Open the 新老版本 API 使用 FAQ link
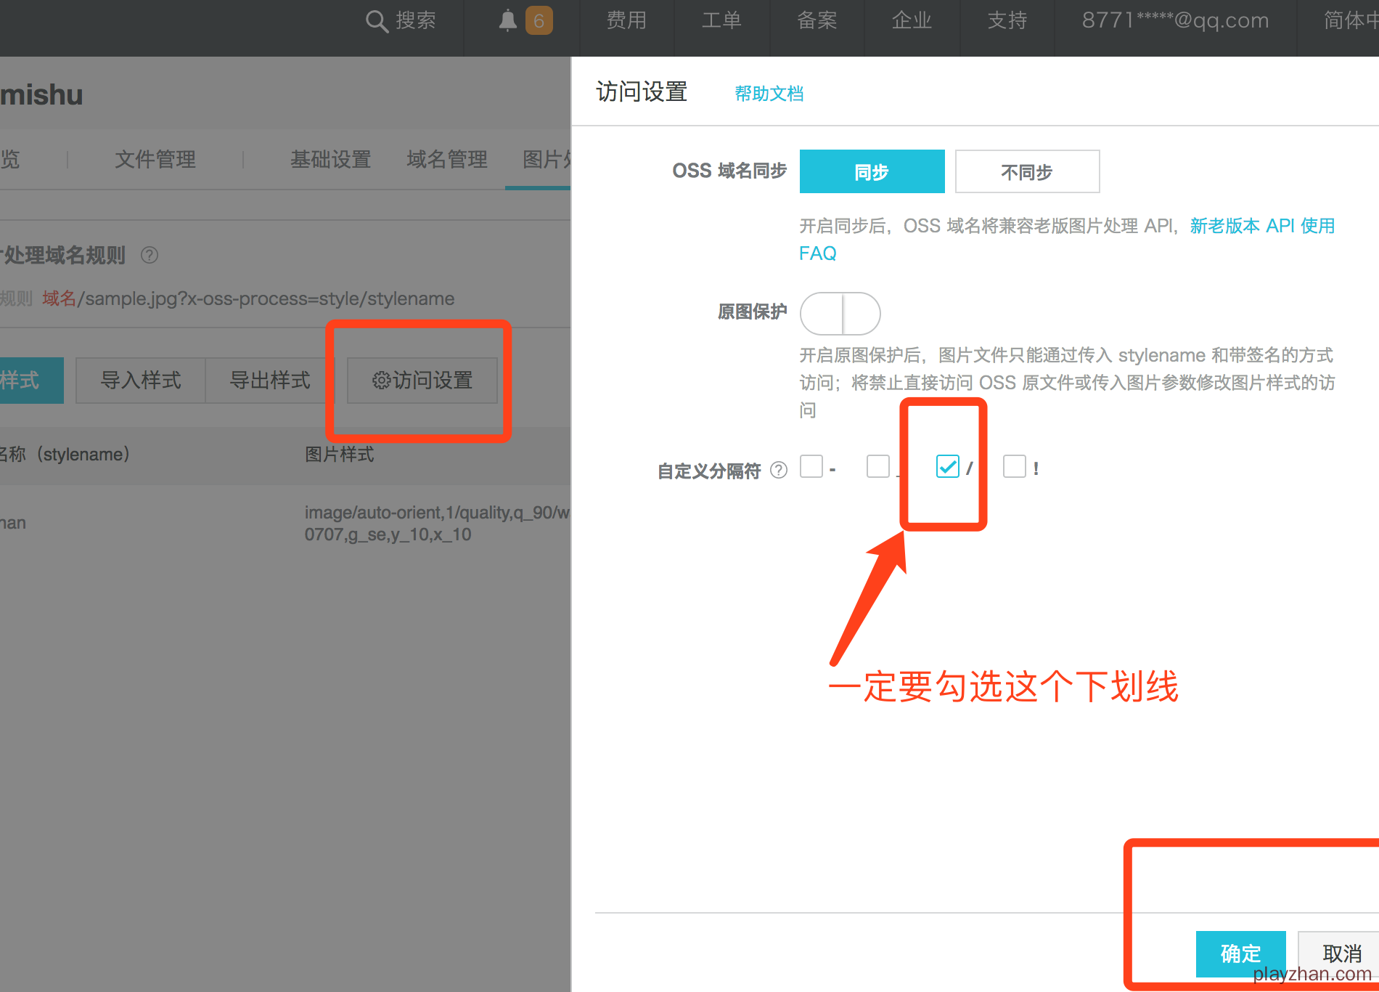Screen dimensions: 1379x992 [1261, 226]
